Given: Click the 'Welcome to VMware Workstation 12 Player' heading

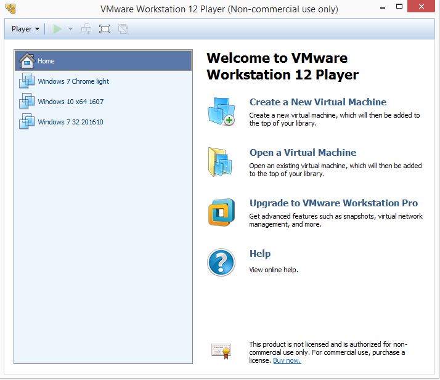Looking at the screenshot, I should 283,67.
